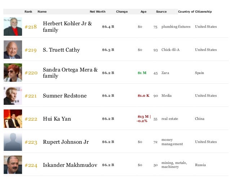The height and width of the screenshot is (195, 230).
Task: Sort by the Source column header
Action: tap(162, 12)
